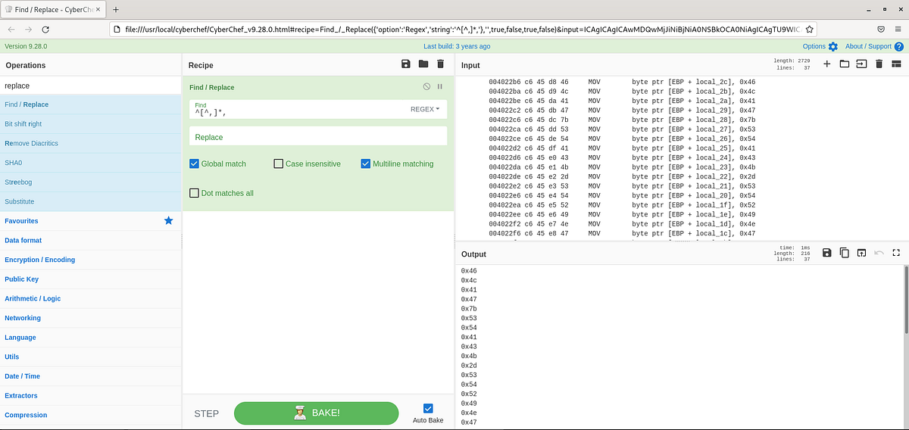Go back in browser history
The image size is (909, 430).
coord(11,29)
